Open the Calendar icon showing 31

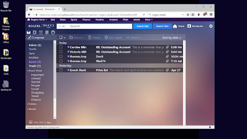[41, 32]
